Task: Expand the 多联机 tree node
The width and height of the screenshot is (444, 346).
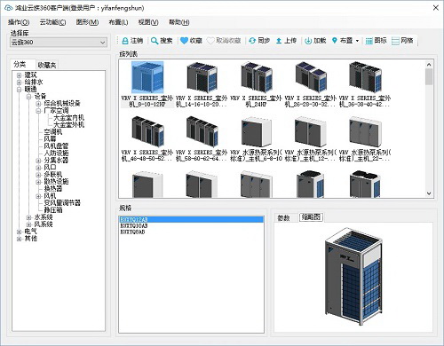Action: 38,175
